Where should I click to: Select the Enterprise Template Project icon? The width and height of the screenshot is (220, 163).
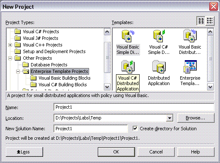point(190,67)
